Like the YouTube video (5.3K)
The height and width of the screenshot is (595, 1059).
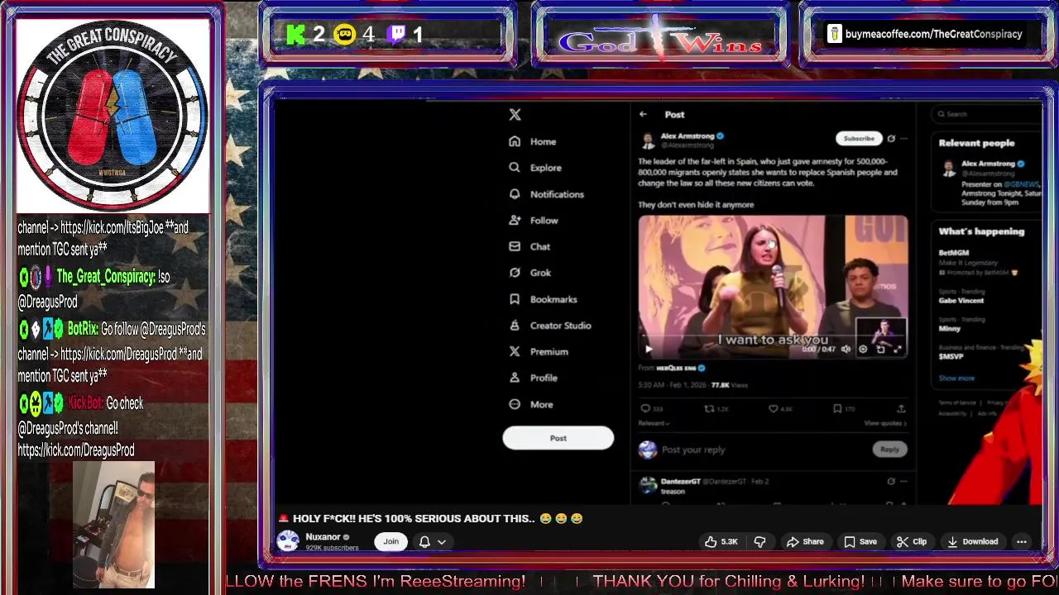720,542
